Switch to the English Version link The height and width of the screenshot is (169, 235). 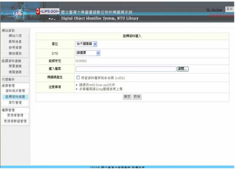coord(222,15)
